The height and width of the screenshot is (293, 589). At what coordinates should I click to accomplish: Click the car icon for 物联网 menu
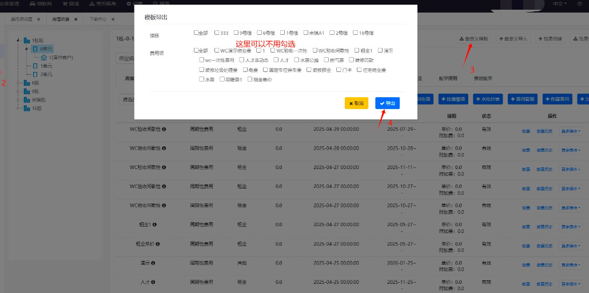32,3
